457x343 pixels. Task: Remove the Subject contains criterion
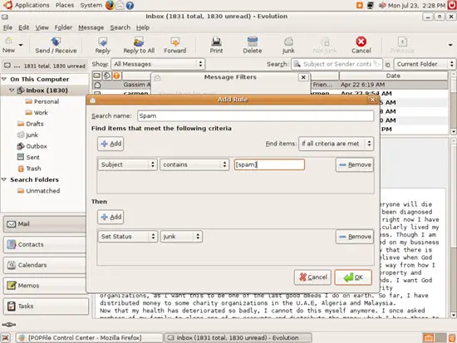click(355, 164)
